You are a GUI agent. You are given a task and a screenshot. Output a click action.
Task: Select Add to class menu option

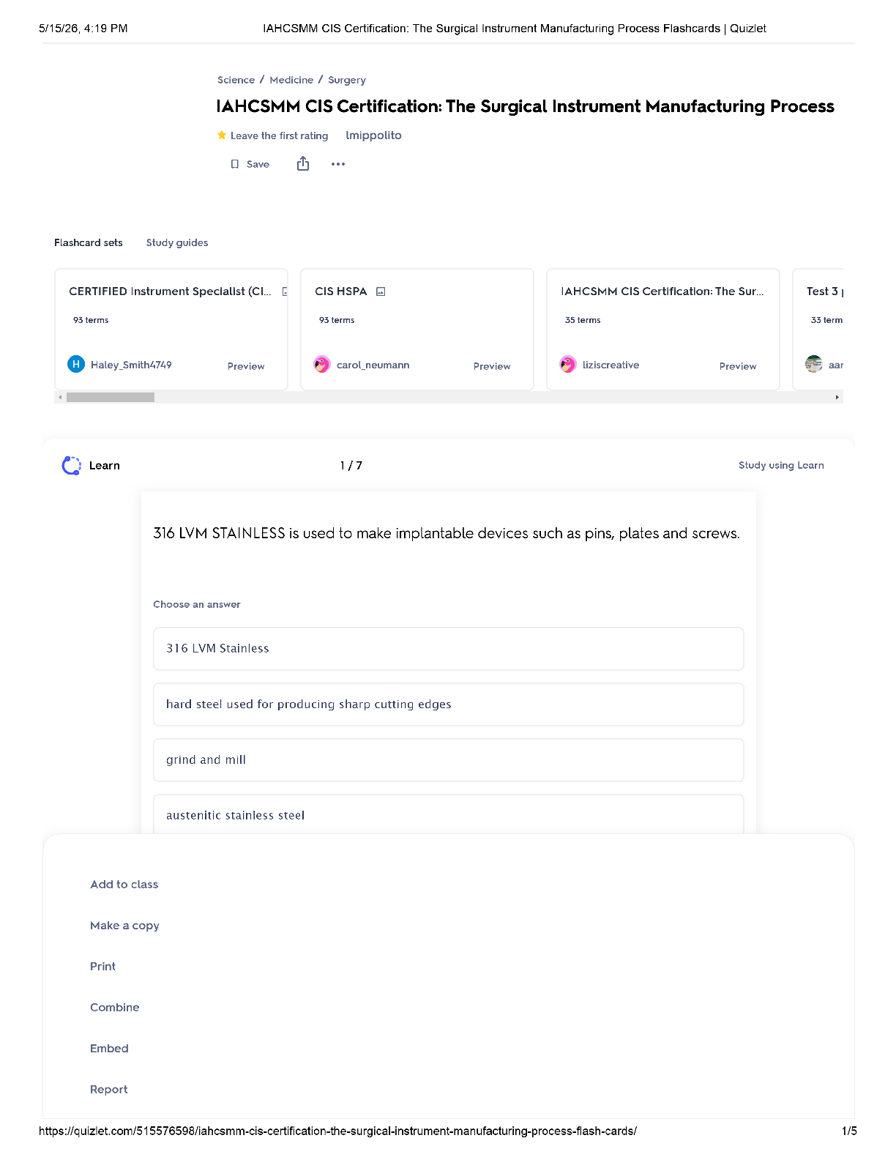click(x=124, y=885)
